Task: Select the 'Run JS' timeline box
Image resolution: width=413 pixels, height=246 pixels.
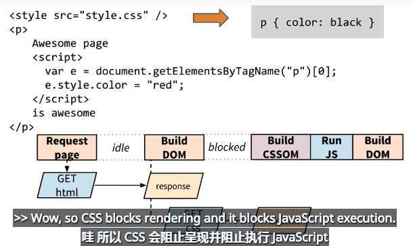Action: coord(332,147)
